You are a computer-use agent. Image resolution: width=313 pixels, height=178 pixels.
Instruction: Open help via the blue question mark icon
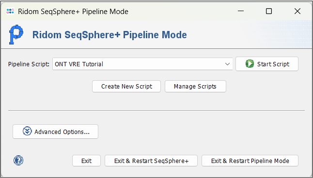pyautogui.click(x=18, y=161)
